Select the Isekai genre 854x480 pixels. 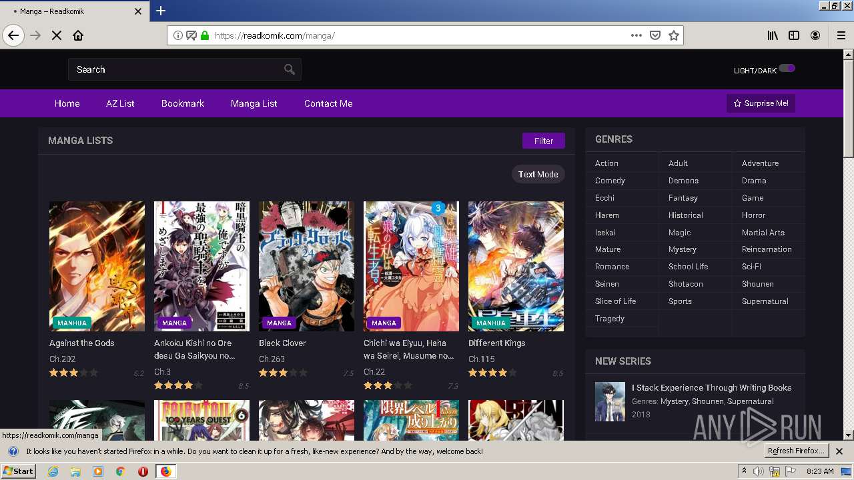(606, 233)
